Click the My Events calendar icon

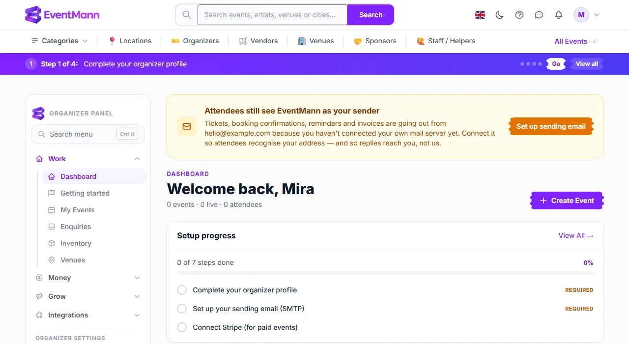52,210
